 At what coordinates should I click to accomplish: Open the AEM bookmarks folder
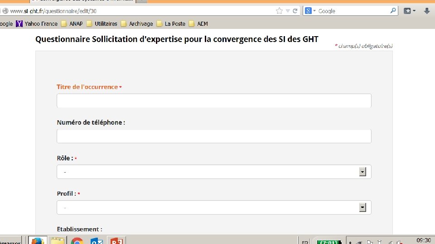tap(198, 24)
